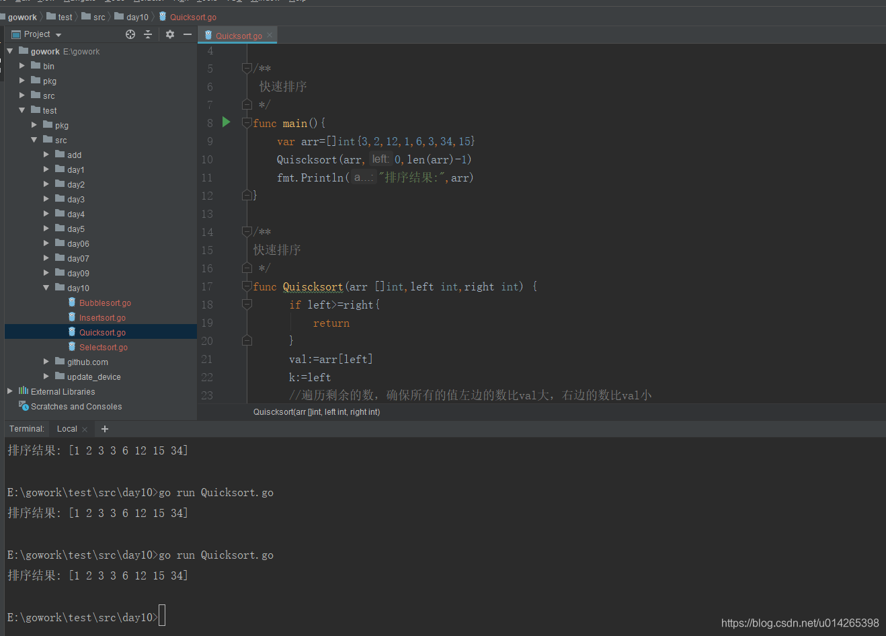Select the day5 folder
Viewport: 886px width, 636px height.
coord(75,229)
